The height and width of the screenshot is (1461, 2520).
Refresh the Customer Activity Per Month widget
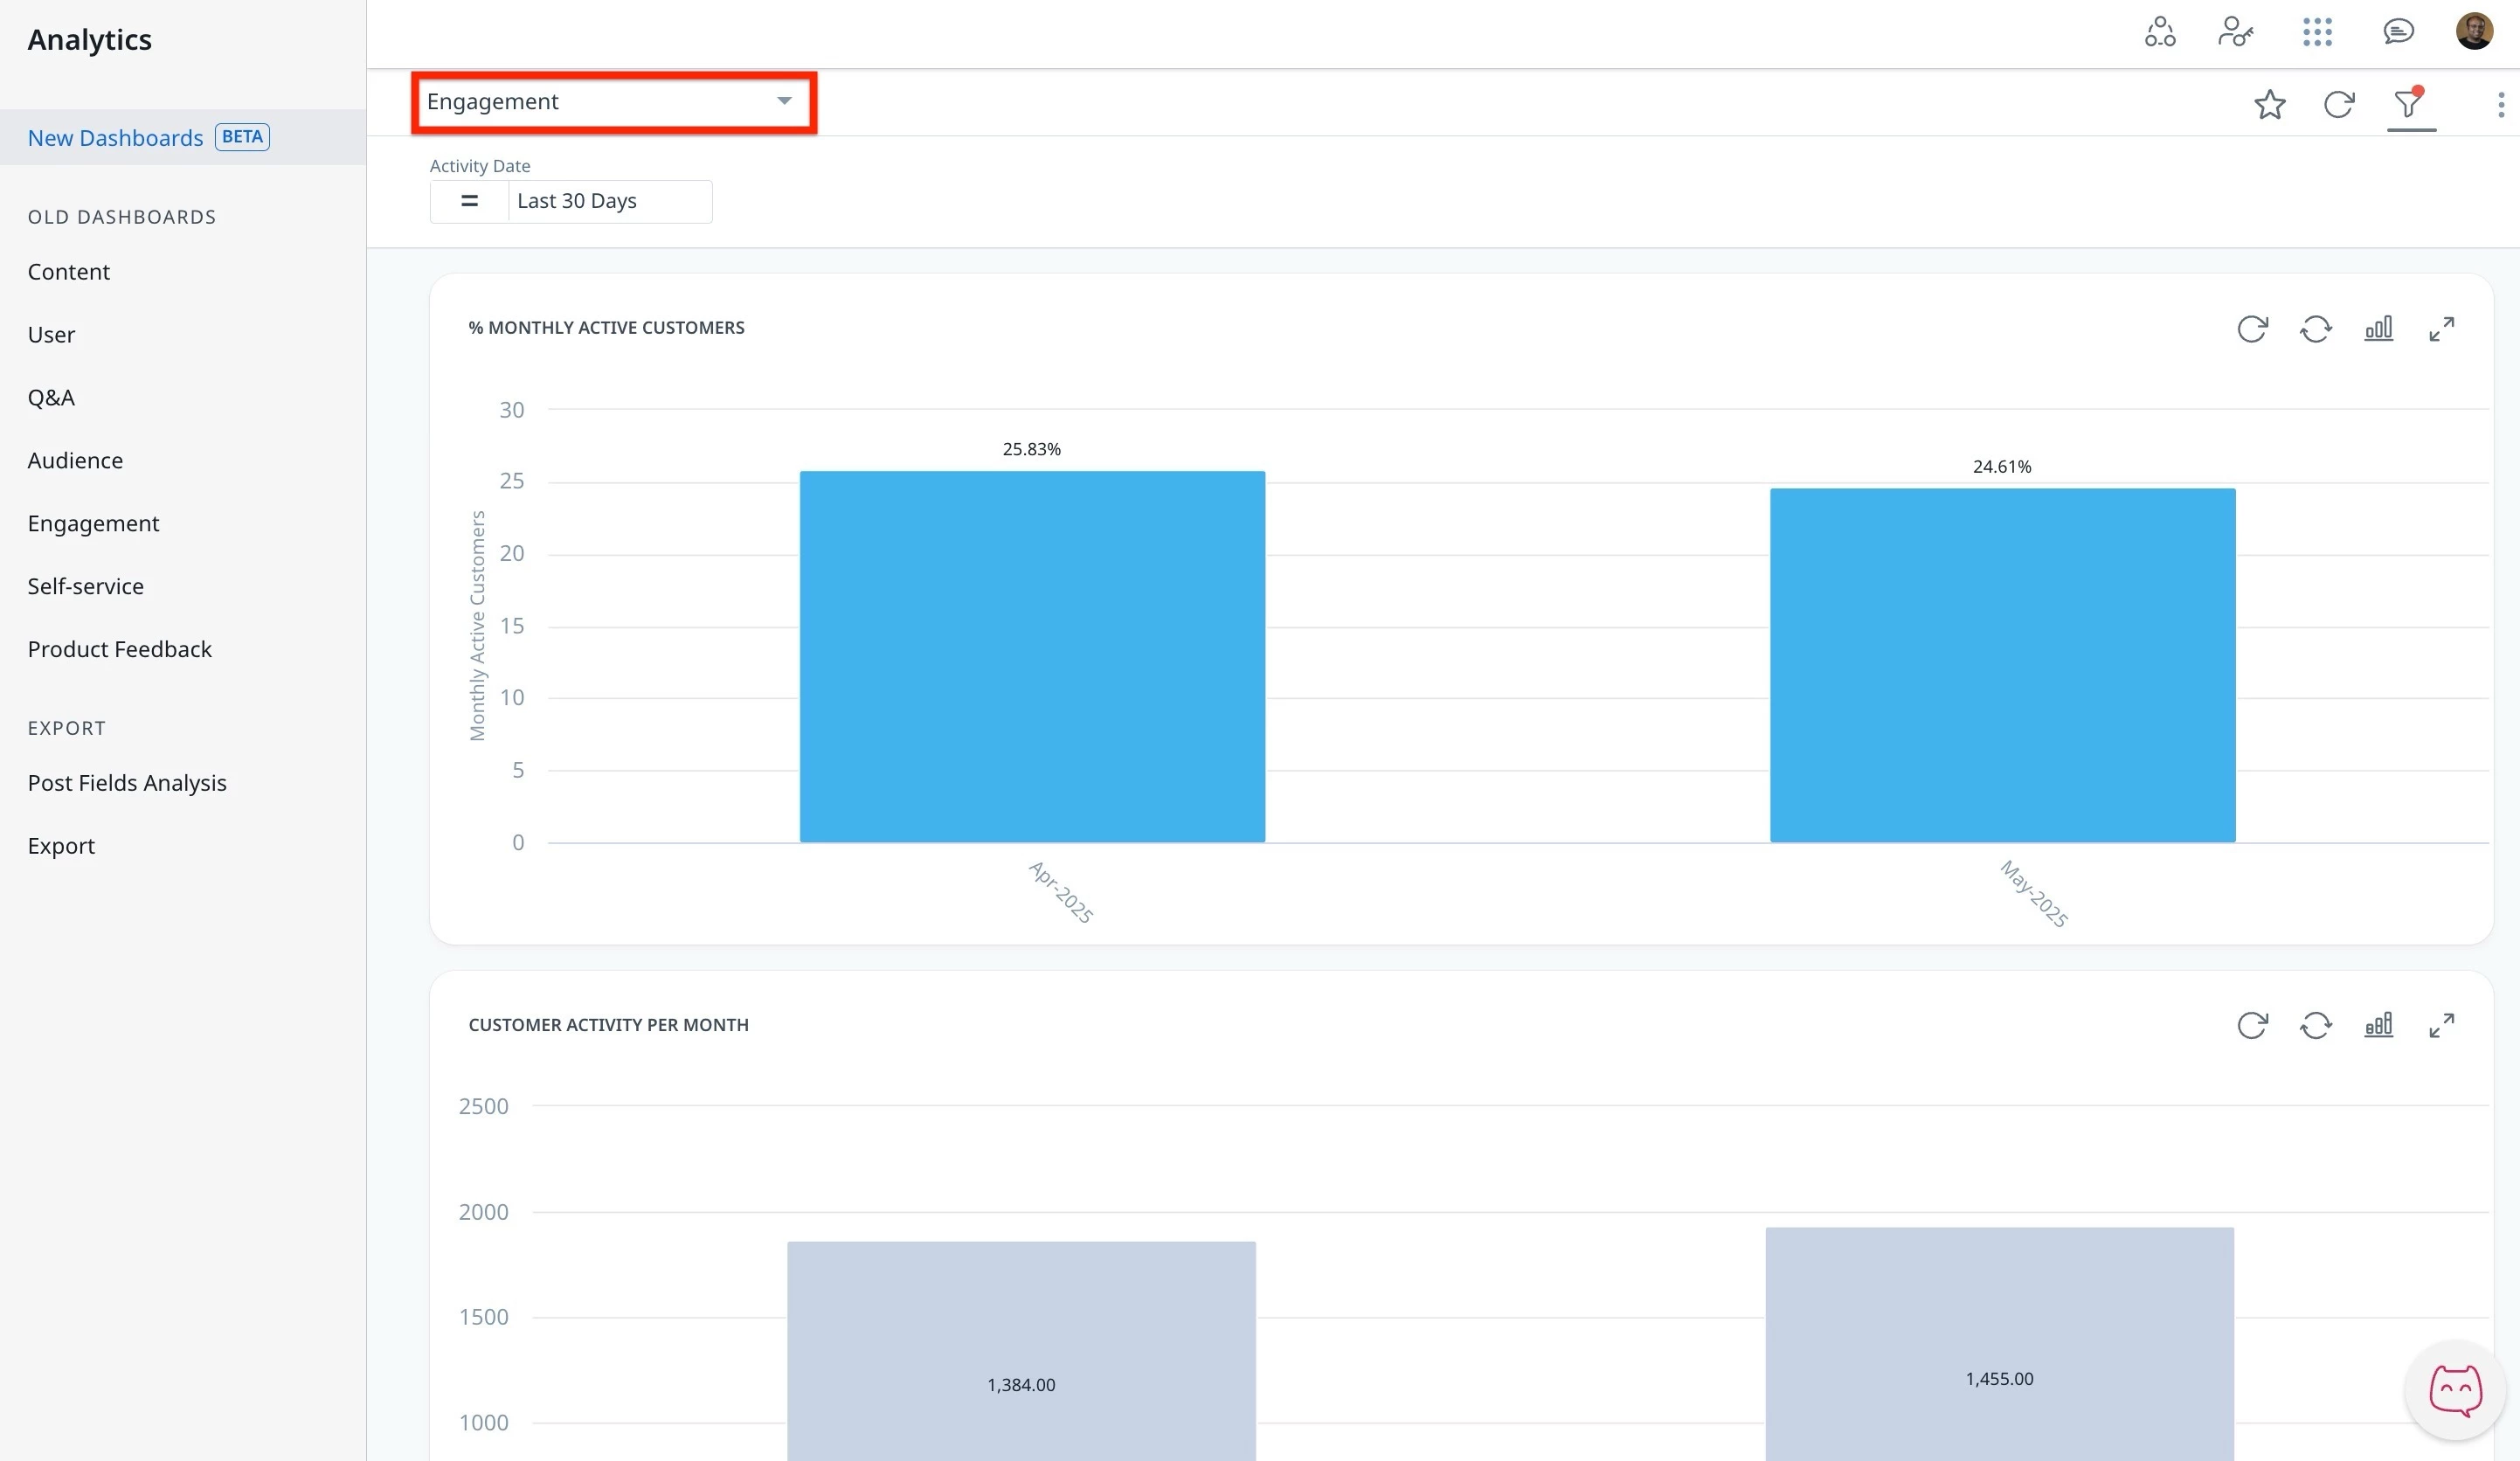2252,1025
